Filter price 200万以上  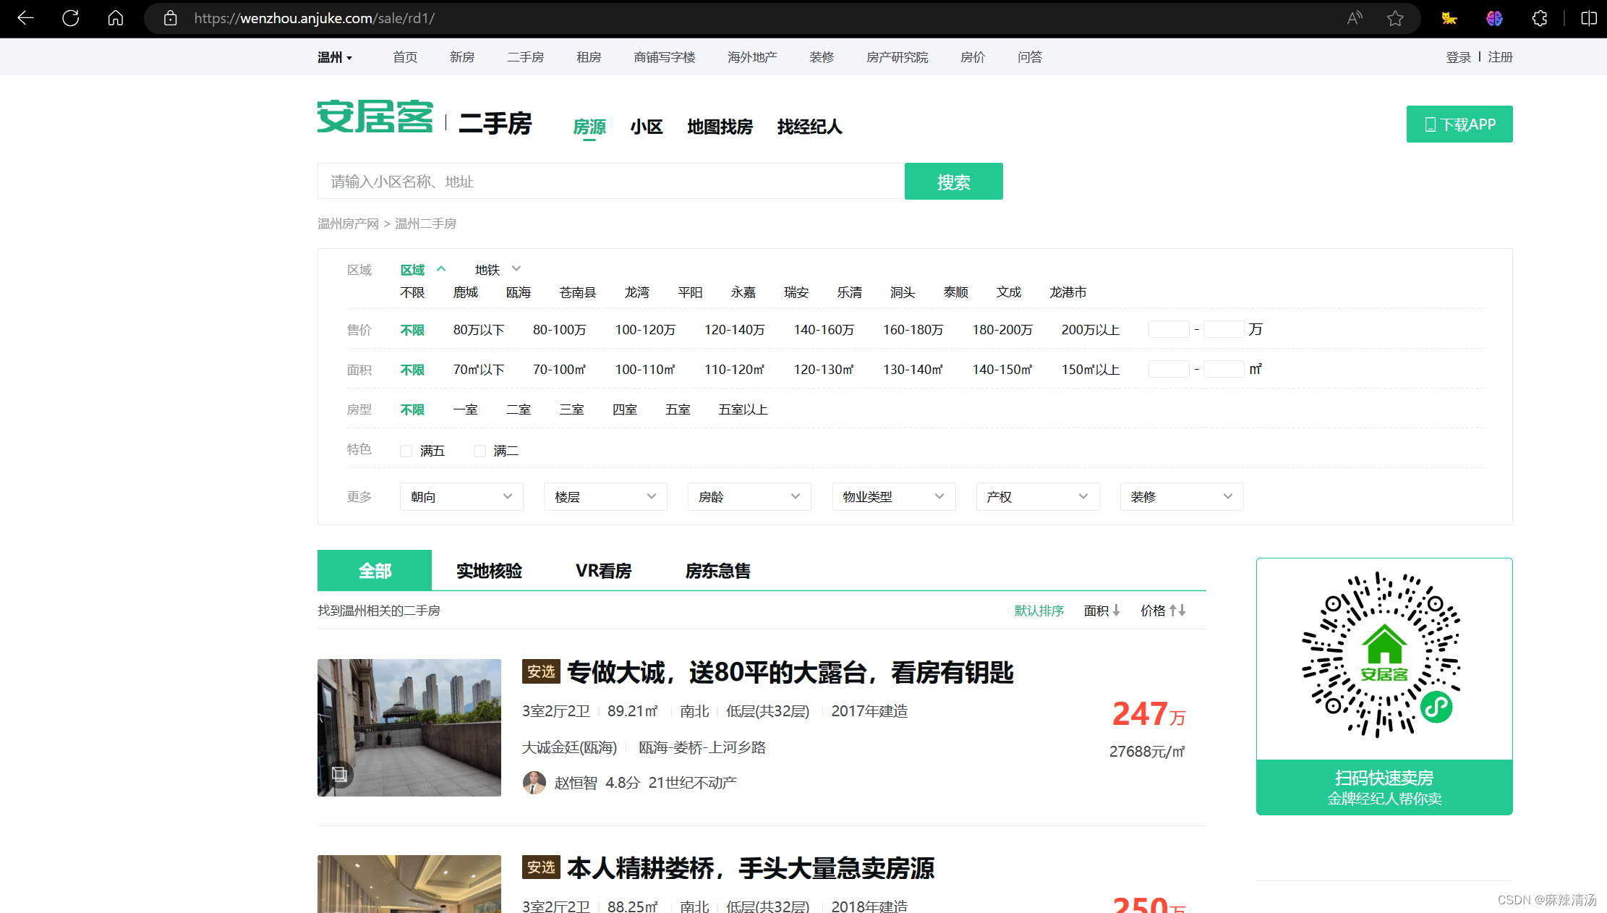coord(1091,330)
